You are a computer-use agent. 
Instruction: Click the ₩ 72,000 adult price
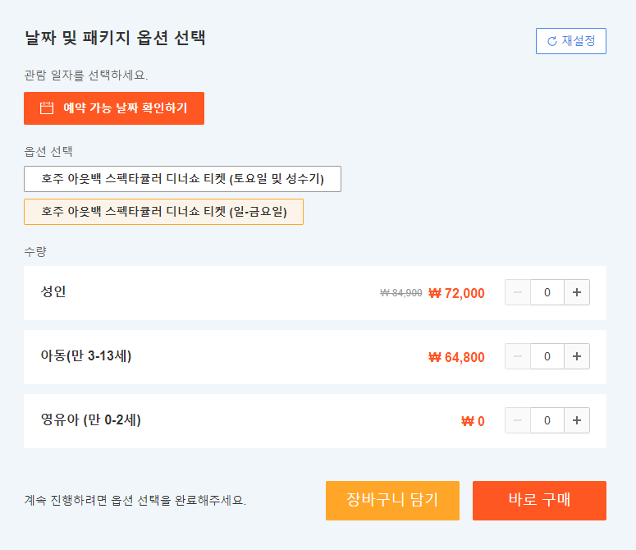(x=456, y=293)
